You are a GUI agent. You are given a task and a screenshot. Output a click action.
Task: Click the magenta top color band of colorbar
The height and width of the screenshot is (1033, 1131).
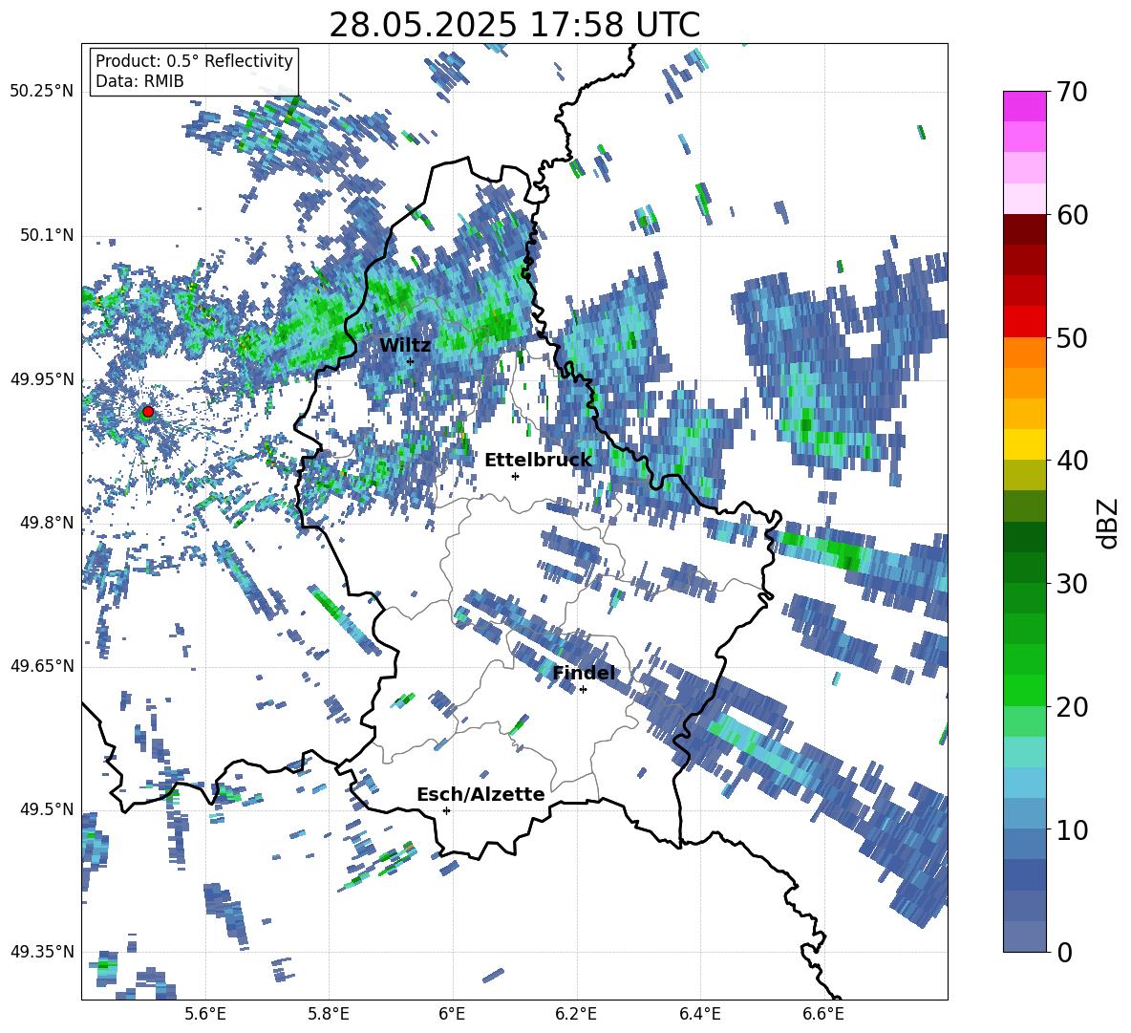point(1024,106)
